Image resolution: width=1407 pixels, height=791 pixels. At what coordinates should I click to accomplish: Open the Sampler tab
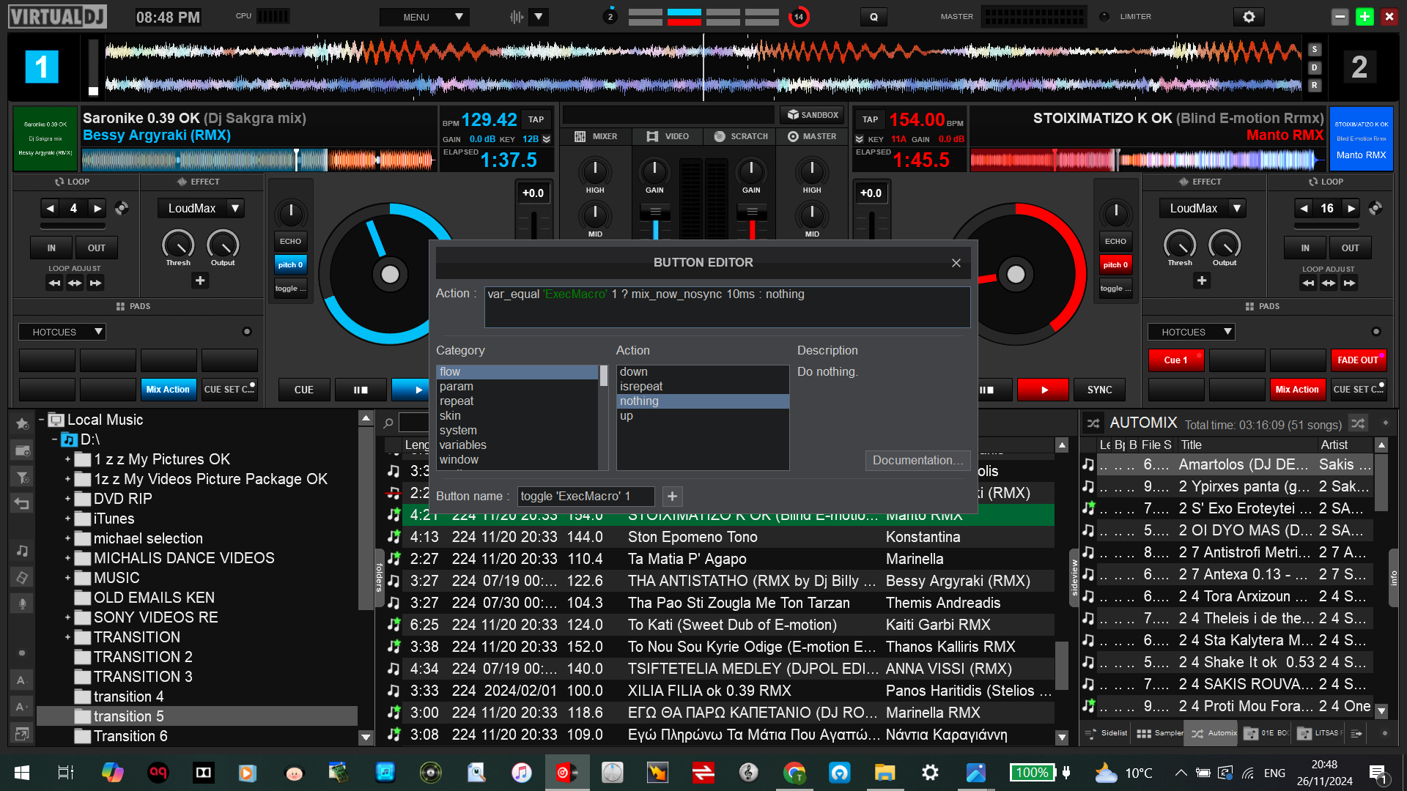[x=1159, y=733]
